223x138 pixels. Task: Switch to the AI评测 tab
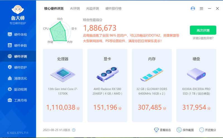[x=75, y=9]
